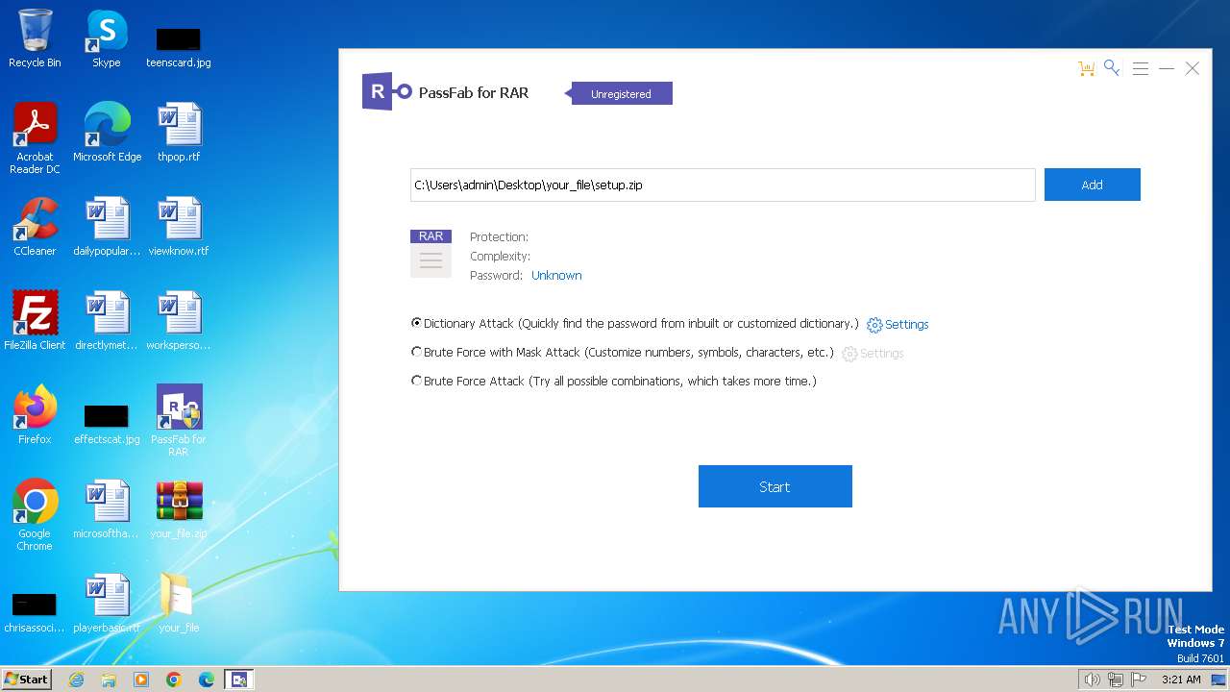
Task: Click the Unknown password value
Action: (556, 276)
